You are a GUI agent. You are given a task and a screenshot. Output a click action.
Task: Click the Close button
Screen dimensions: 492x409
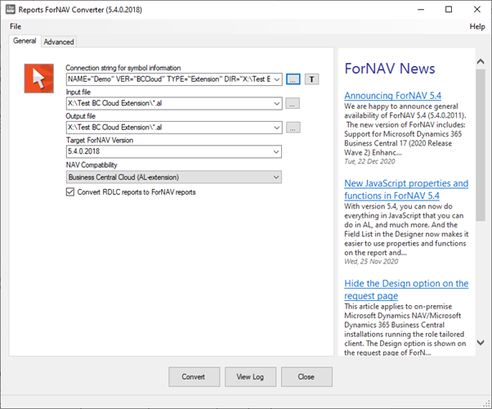click(x=306, y=376)
